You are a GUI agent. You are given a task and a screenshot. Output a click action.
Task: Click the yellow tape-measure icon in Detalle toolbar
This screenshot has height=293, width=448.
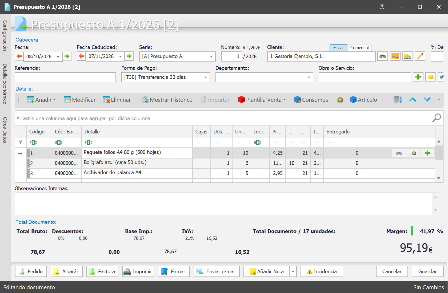[x=339, y=100]
